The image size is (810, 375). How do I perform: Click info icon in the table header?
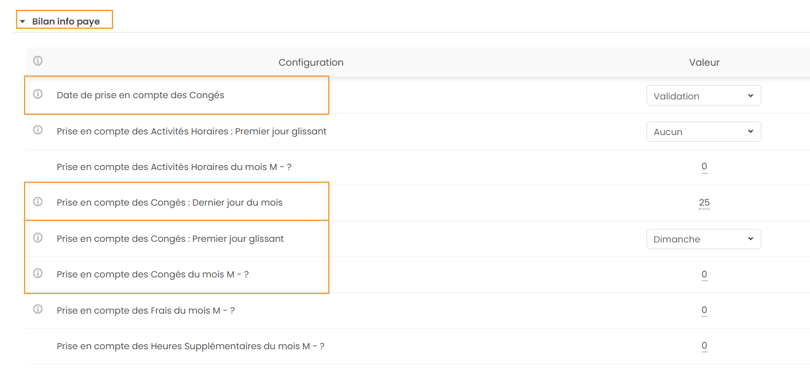tap(37, 61)
